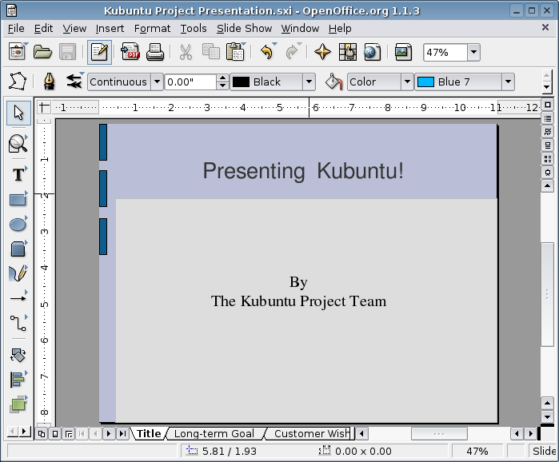
Task: Export directly as PDF
Action: [x=130, y=52]
